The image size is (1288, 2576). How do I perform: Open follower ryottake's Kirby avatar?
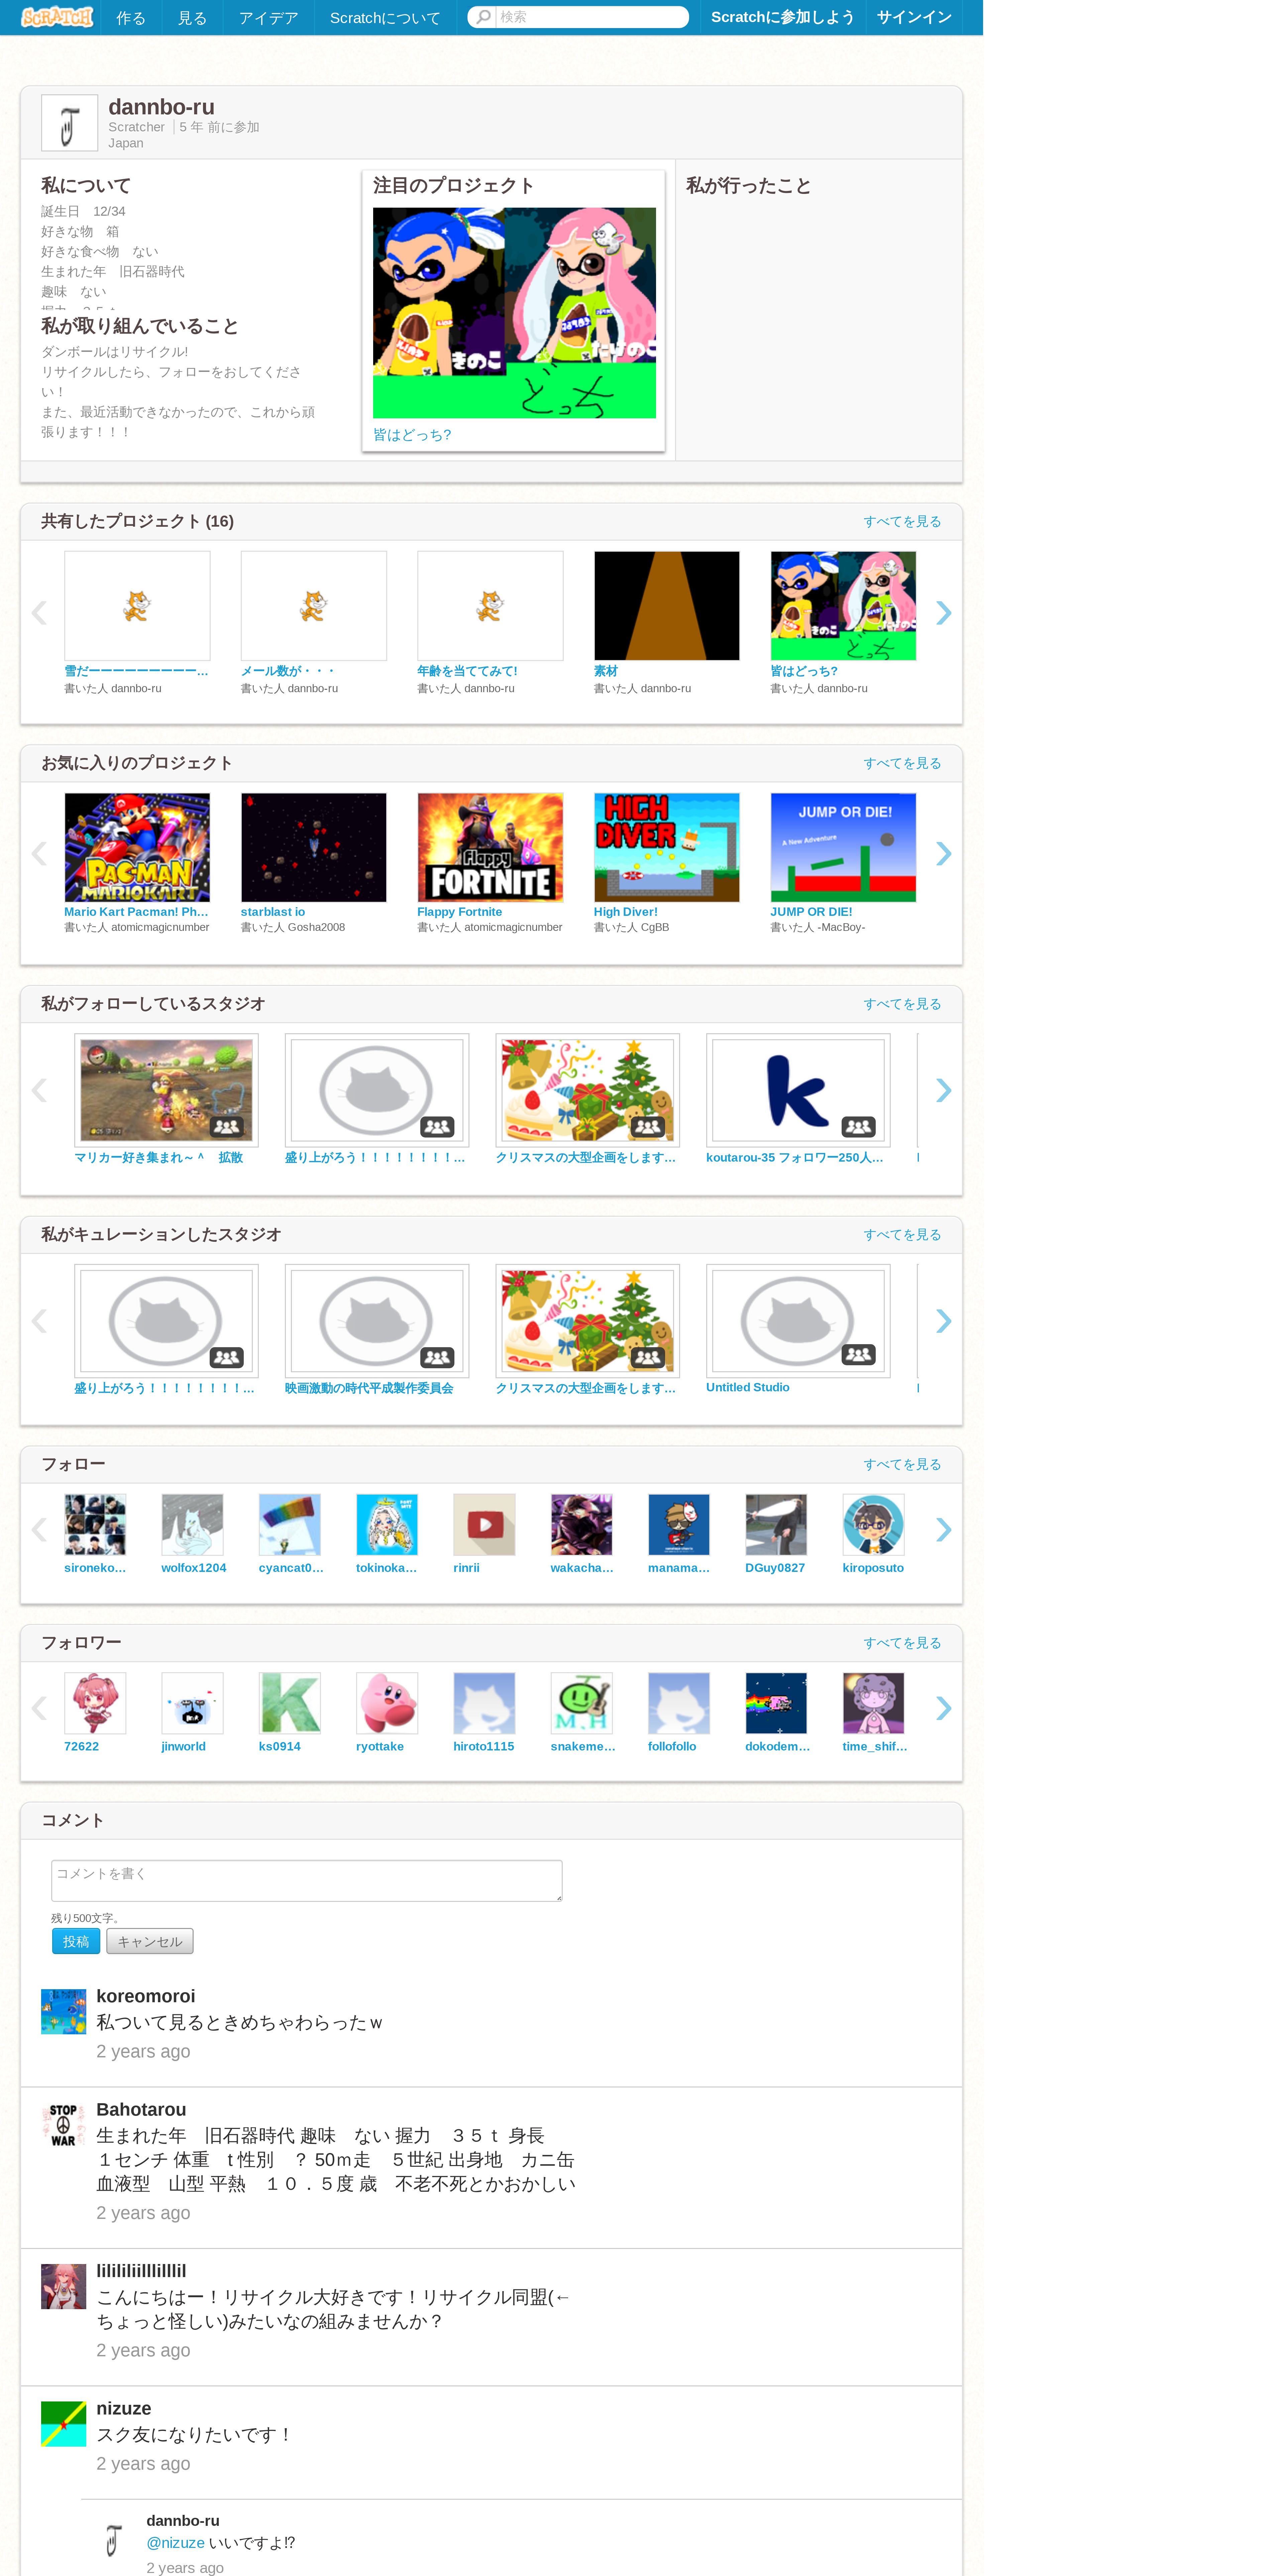point(387,1703)
